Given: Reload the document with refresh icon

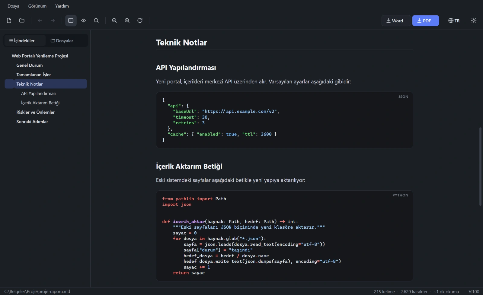Looking at the screenshot, I should [140, 21].
